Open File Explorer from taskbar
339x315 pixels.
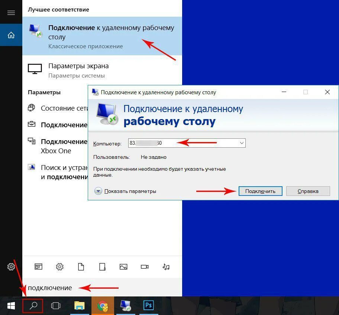click(79, 306)
